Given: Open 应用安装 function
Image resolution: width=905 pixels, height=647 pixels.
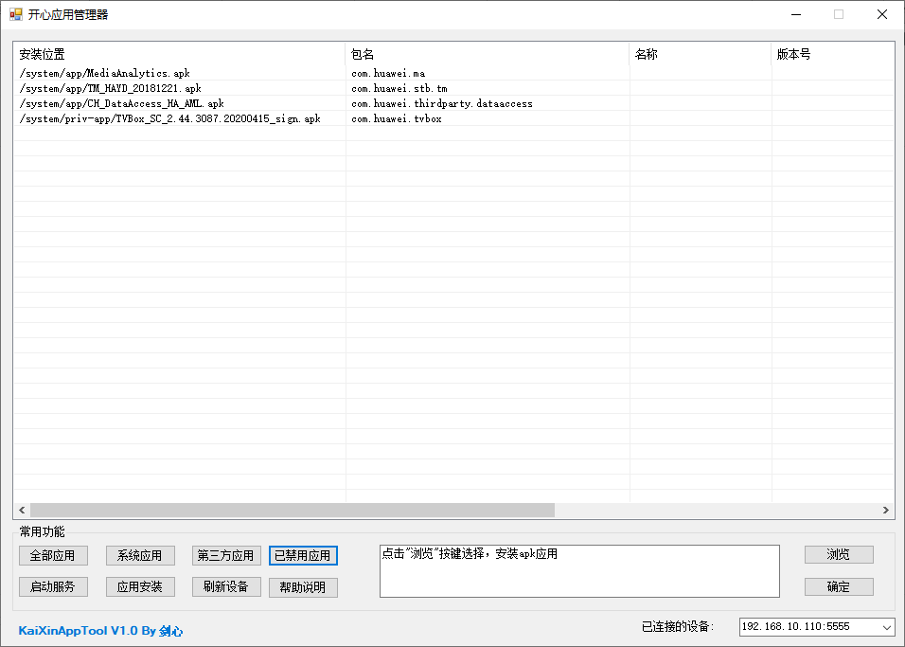Looking at the screenshot, I should pos(140,586).
